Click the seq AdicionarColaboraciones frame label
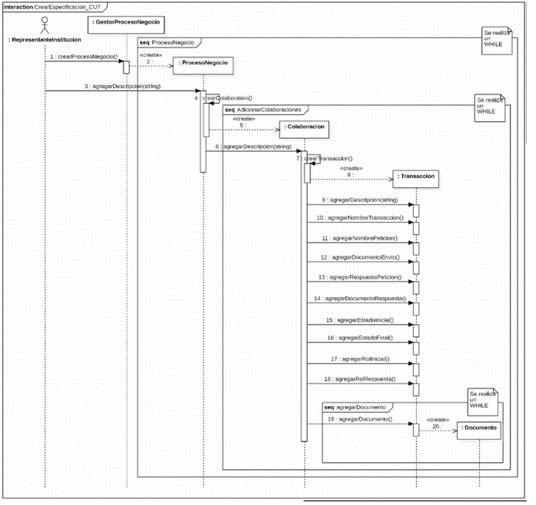Screen dimensions: 536x505 [x=266, y=110]
